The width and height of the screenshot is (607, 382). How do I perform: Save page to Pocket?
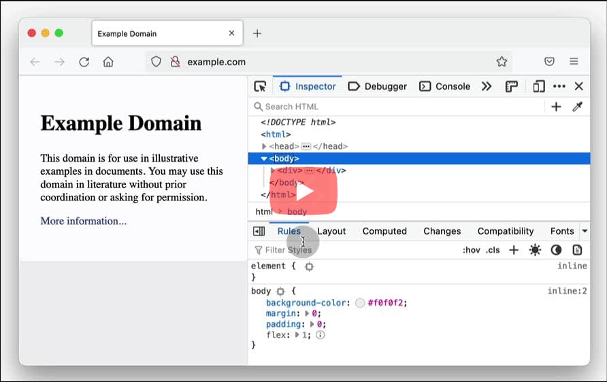point(549,61)
